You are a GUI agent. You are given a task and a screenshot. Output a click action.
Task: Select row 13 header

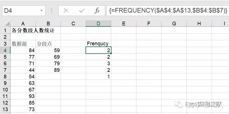(5, 109)
